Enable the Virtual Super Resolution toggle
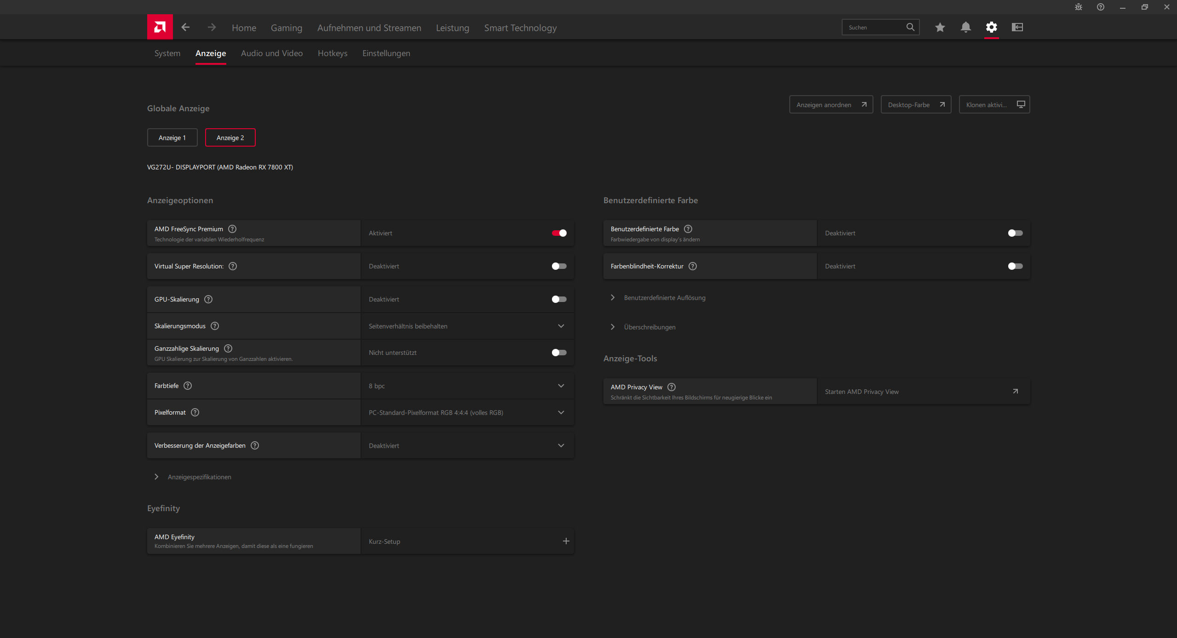This screenshot has width=1177, height=638. click(x=559, y=266)
